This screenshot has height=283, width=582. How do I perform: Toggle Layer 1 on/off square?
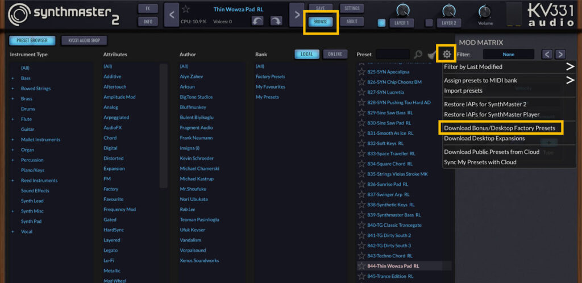[381, 23]
